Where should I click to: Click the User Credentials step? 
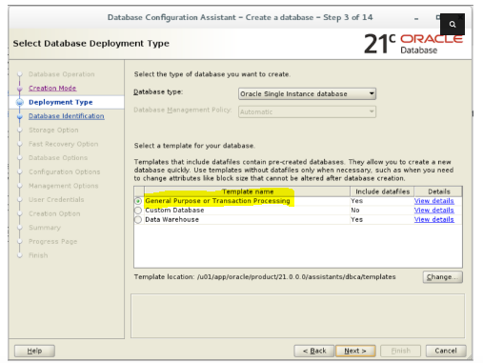(x=56, y=200)
